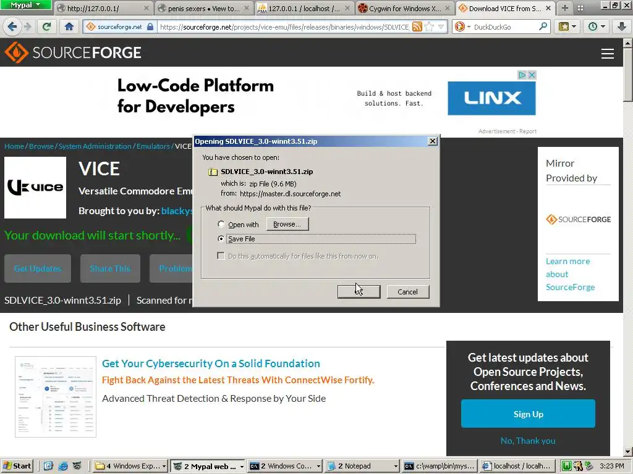Screen dimensions: 633x474
Task: Open Get Your Cybersecurity On a Solid Foundation
Action: 211,364
